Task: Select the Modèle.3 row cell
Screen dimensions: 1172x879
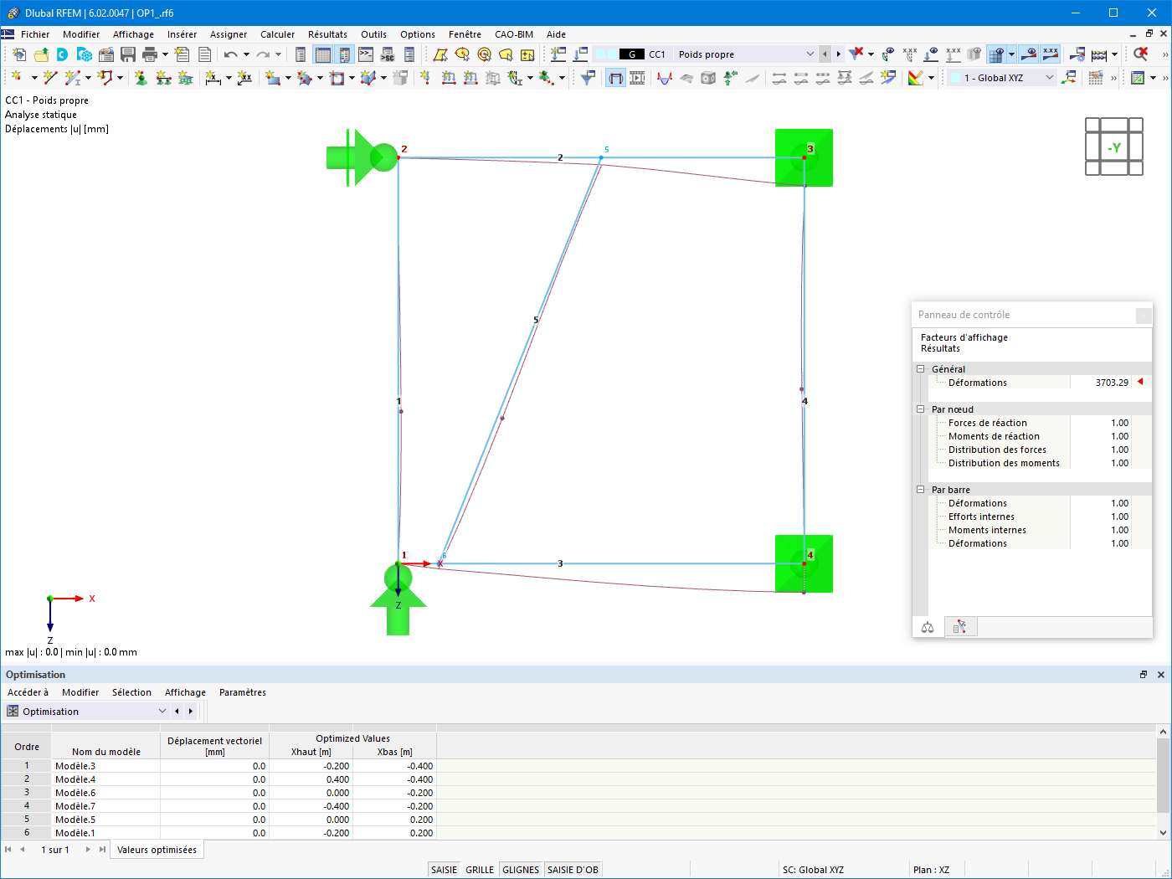Action: [106, 766]
